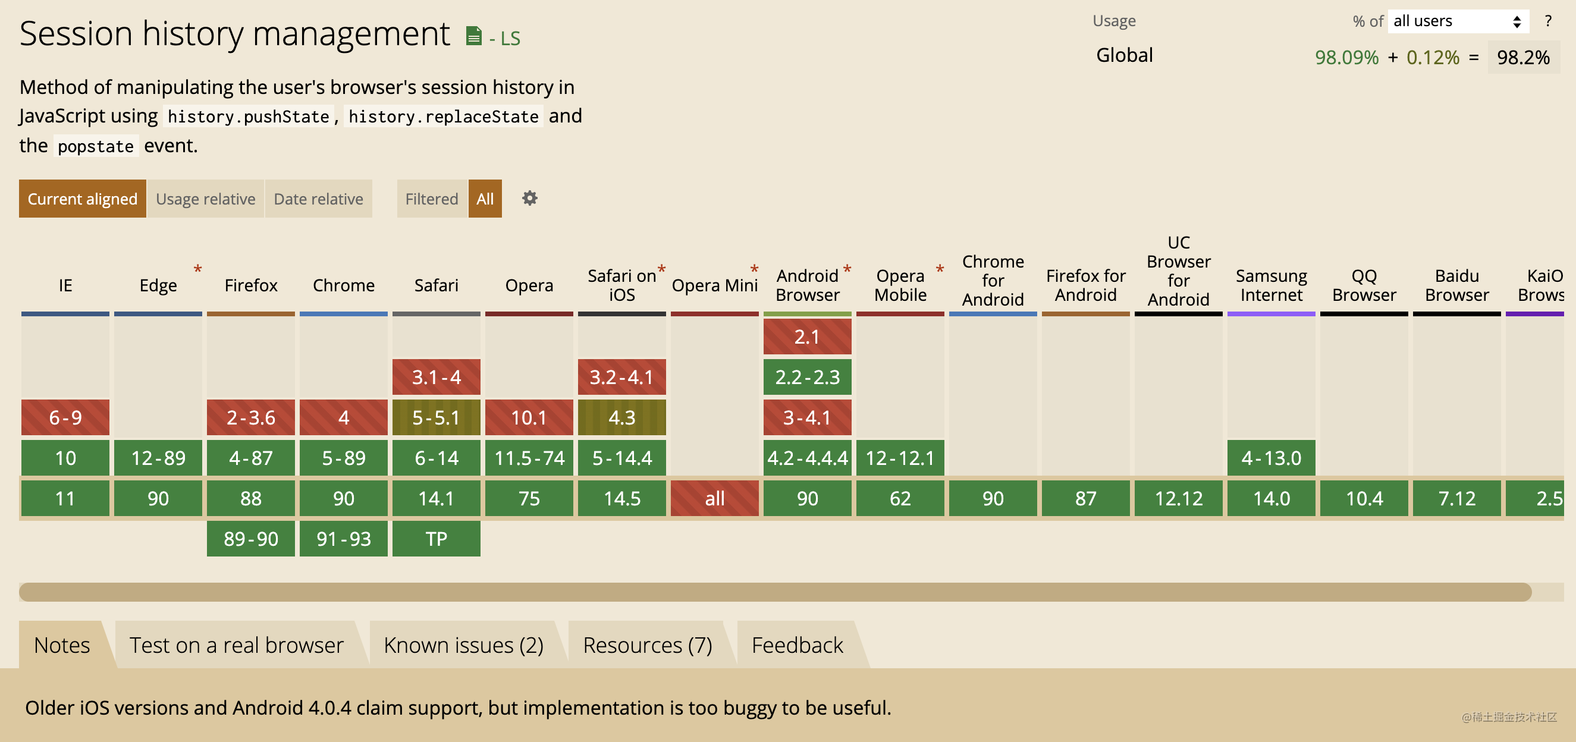Screen dimensions: 1576x742
Task: Click the settings gear icon
Action: (529, 198)
